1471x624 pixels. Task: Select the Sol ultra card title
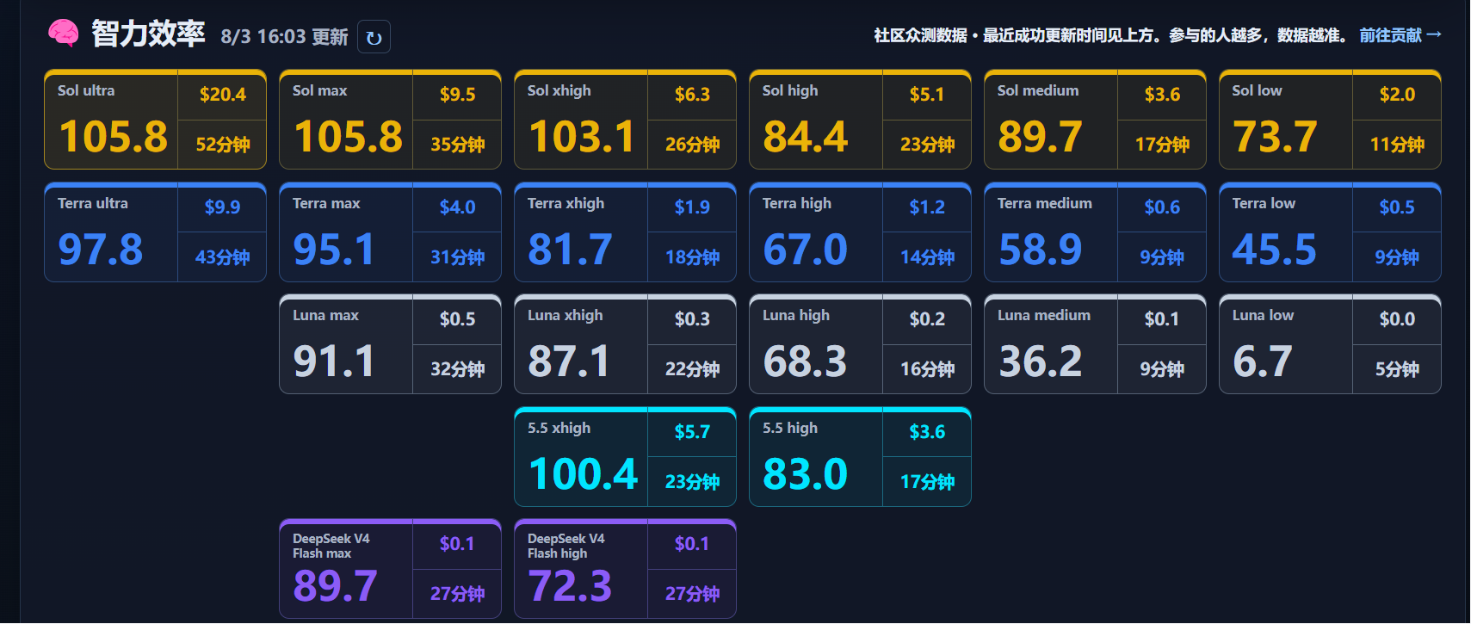tap(86, 90)
